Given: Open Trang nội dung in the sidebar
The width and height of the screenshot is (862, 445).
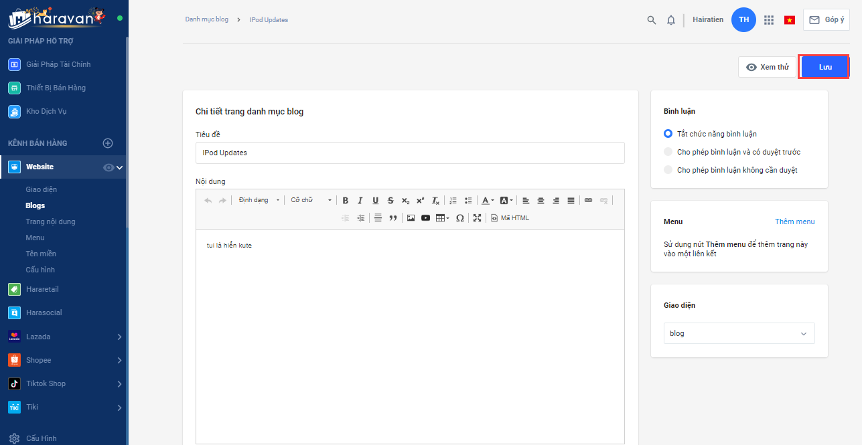Looking at the screenshot, I should pyautogui.click(x=50, y=221).
